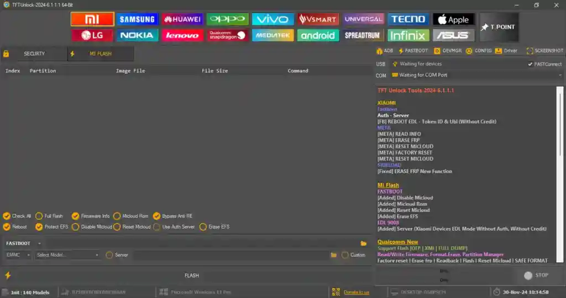Select the Vivo brand icon
The image size is (566, 298).
(x=272, y=19)
